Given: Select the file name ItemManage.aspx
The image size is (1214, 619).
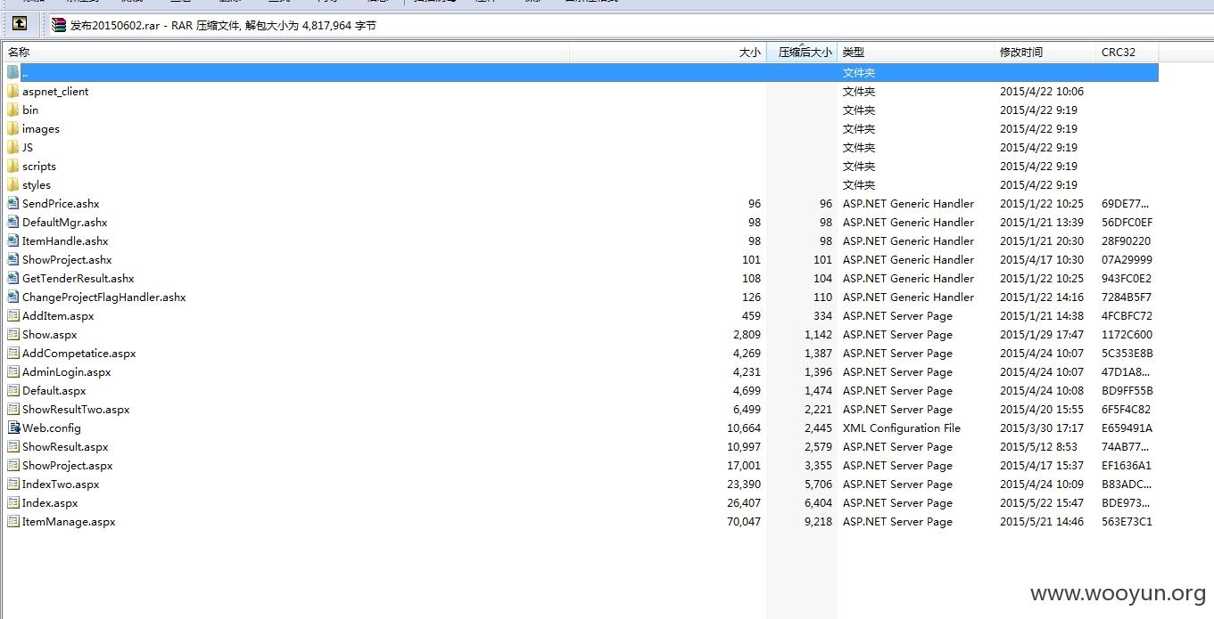Looking at the screenshot, I should (69, 521).
